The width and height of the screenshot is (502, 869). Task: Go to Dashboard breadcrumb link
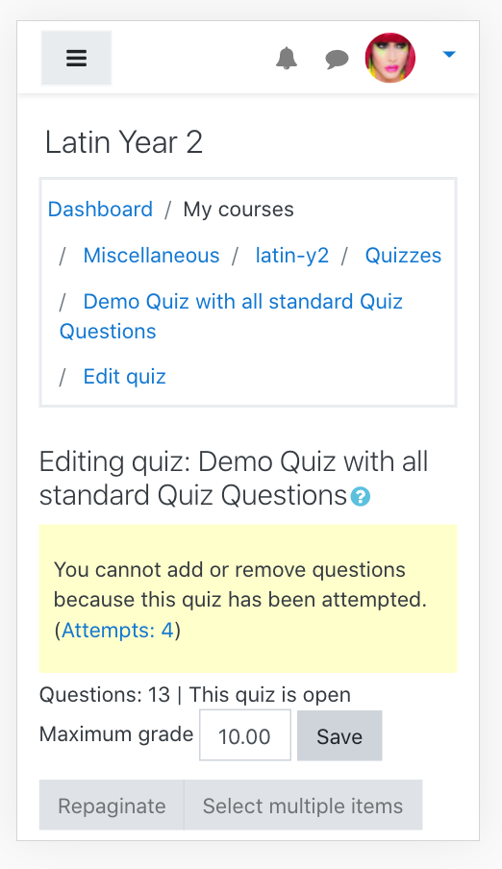coord(100,210)
